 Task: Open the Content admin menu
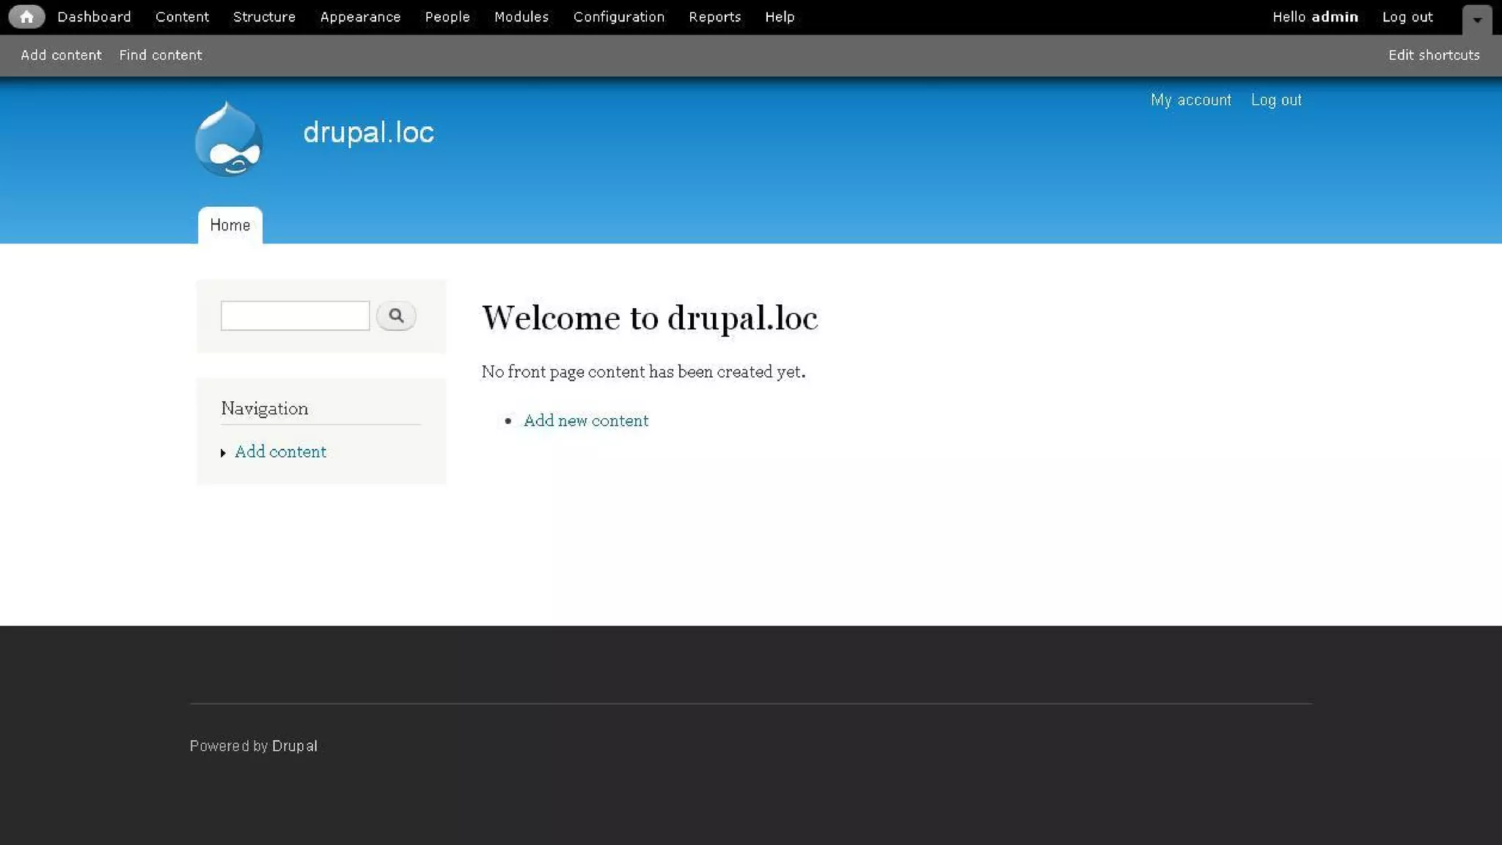point(182,17)
